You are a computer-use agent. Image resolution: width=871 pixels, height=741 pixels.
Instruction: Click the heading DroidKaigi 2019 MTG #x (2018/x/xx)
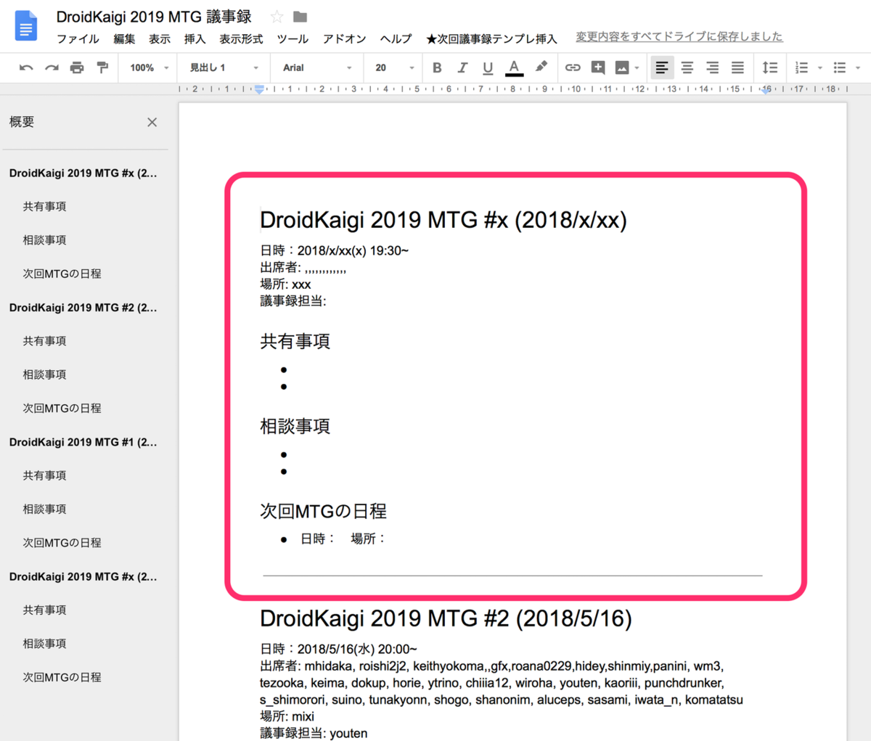[443, 219]
